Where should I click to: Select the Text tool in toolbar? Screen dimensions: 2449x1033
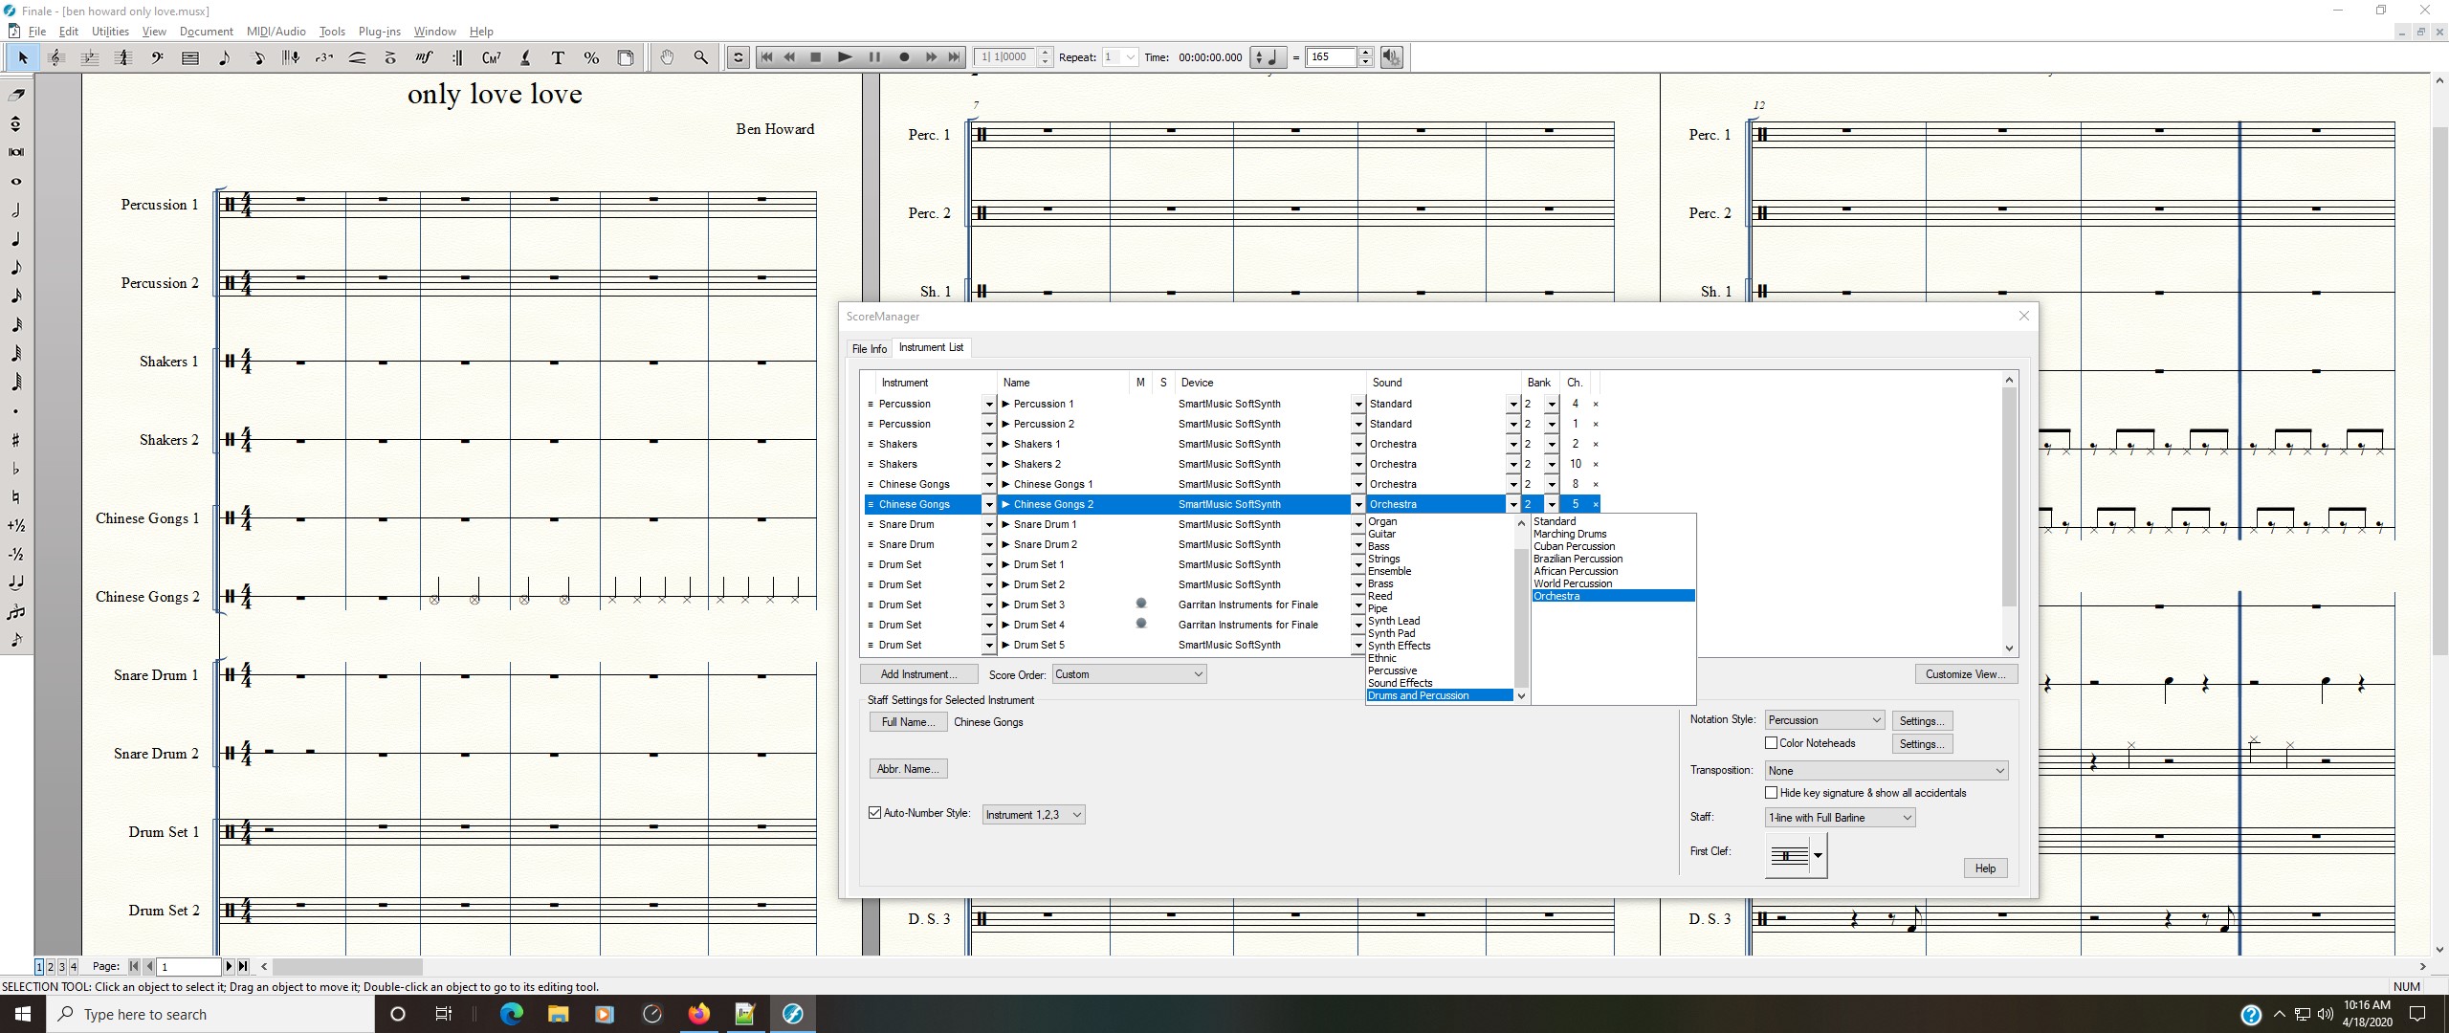[x=558, y=57]
